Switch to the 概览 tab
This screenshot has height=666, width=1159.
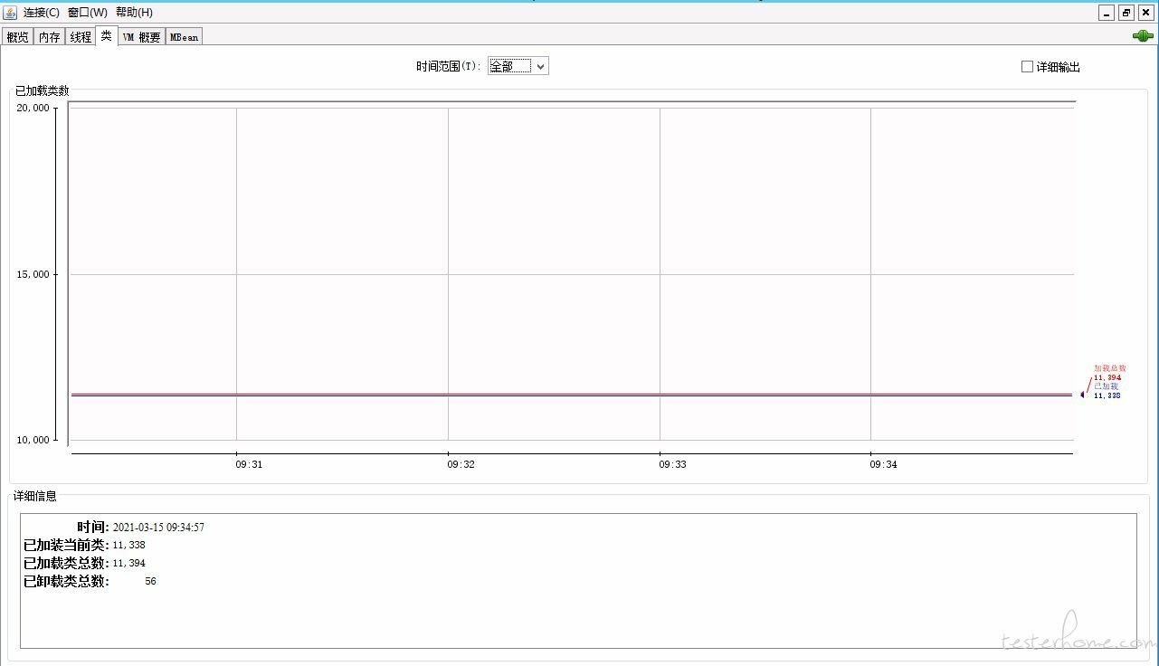pos(17,37)
